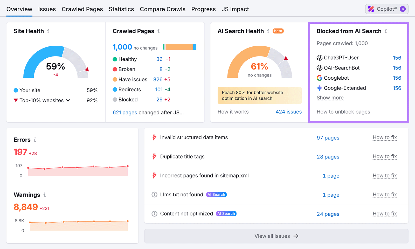This screenshot has width=415, height=249.
Task: Expand Show more blocked bots list
Action: point(330,98)
